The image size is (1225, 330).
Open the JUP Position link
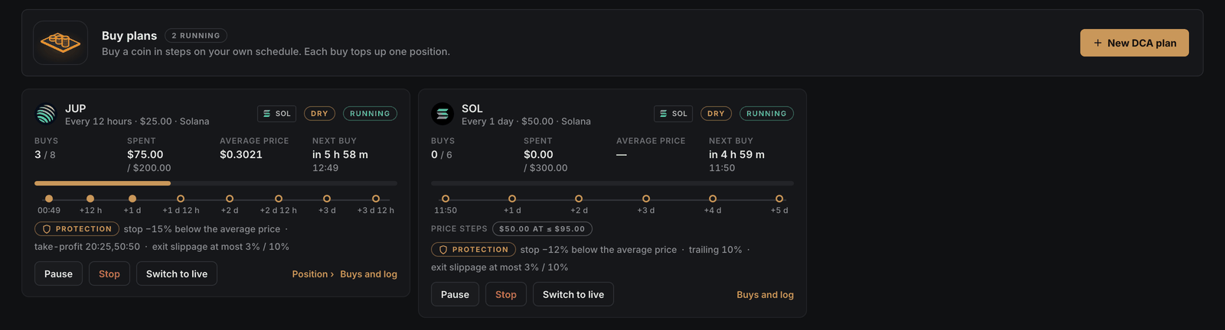[x=312, y=274]
